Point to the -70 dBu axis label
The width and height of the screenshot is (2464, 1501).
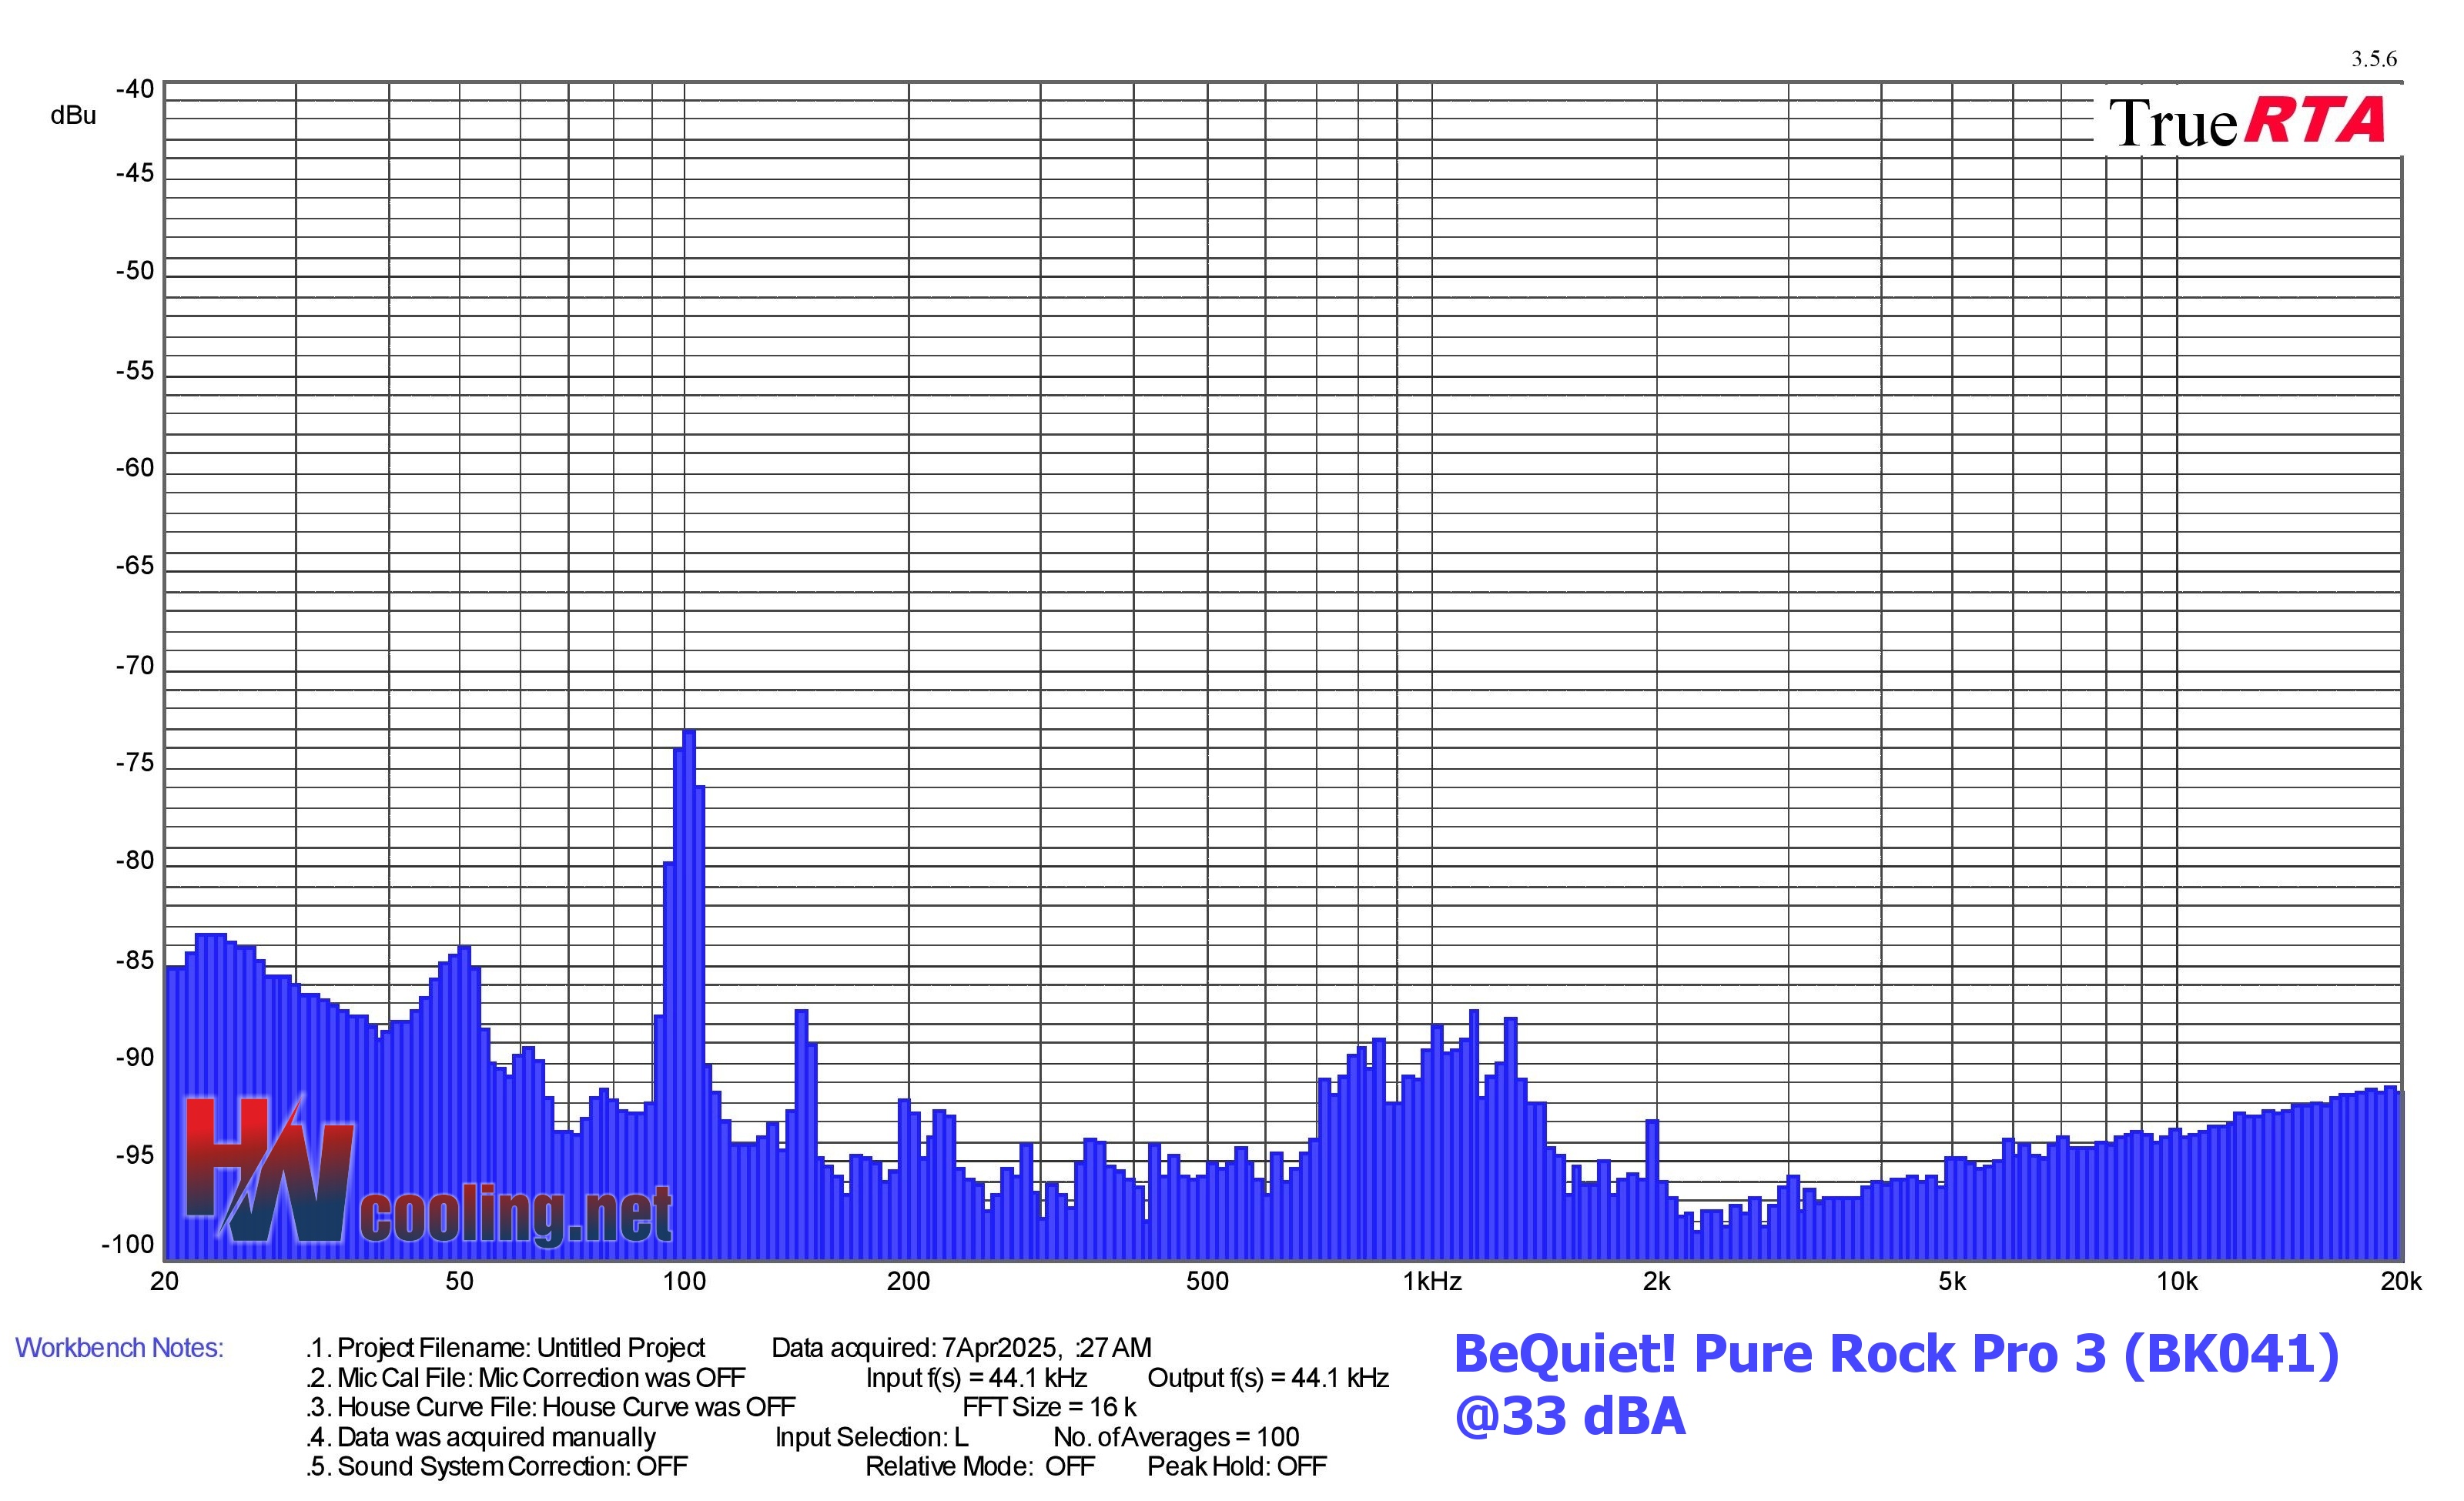point(135,667)
